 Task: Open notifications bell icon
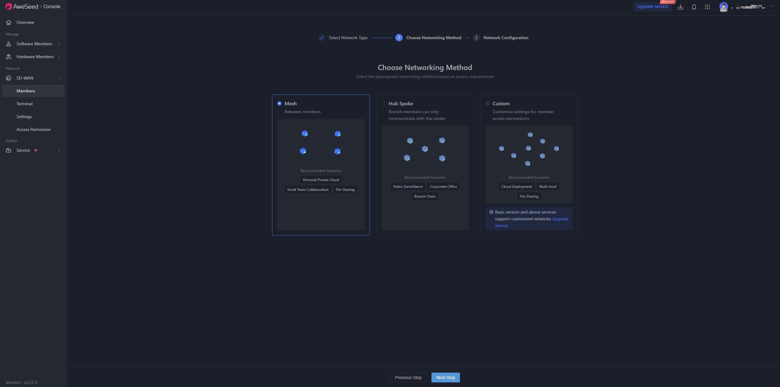694,7
